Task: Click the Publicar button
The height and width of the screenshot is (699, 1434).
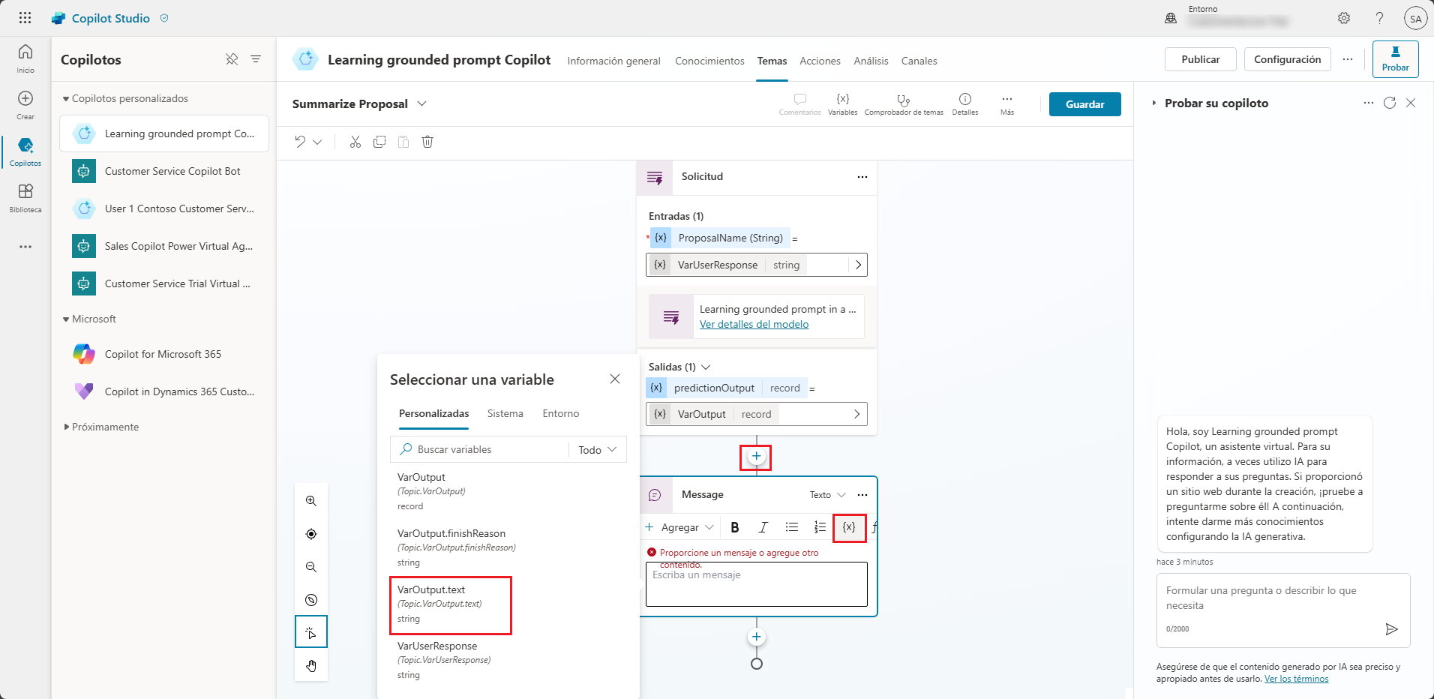Action: pyautogui.click(x=1200, y=59)
